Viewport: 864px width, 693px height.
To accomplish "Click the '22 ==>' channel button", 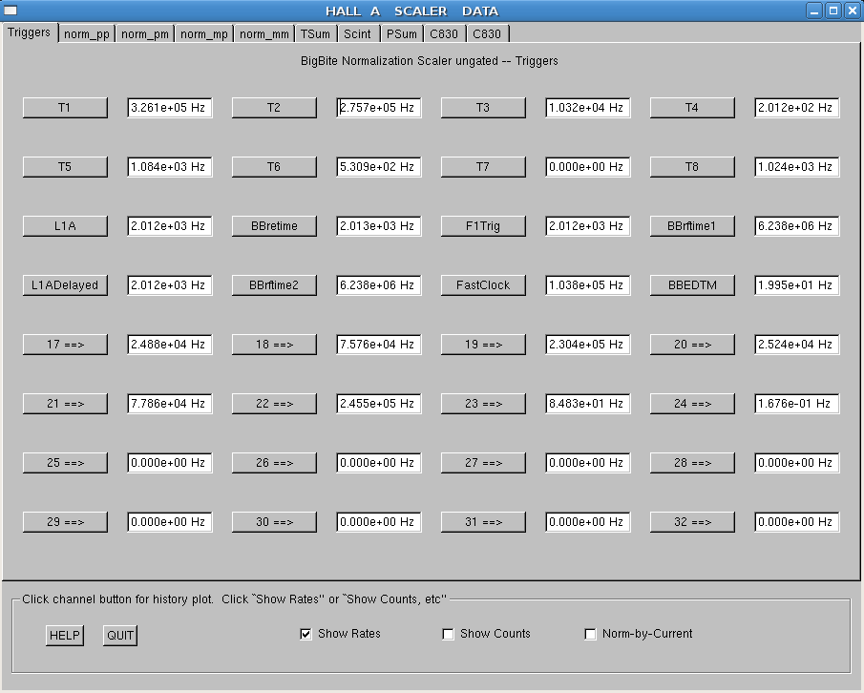I will click(x=274, y=404).
